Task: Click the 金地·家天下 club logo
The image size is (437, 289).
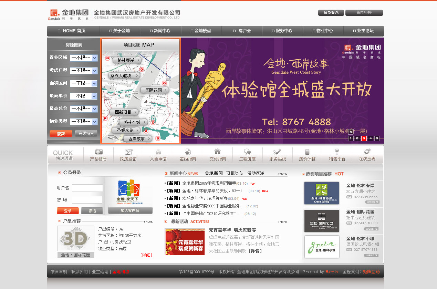Action: 128,192
